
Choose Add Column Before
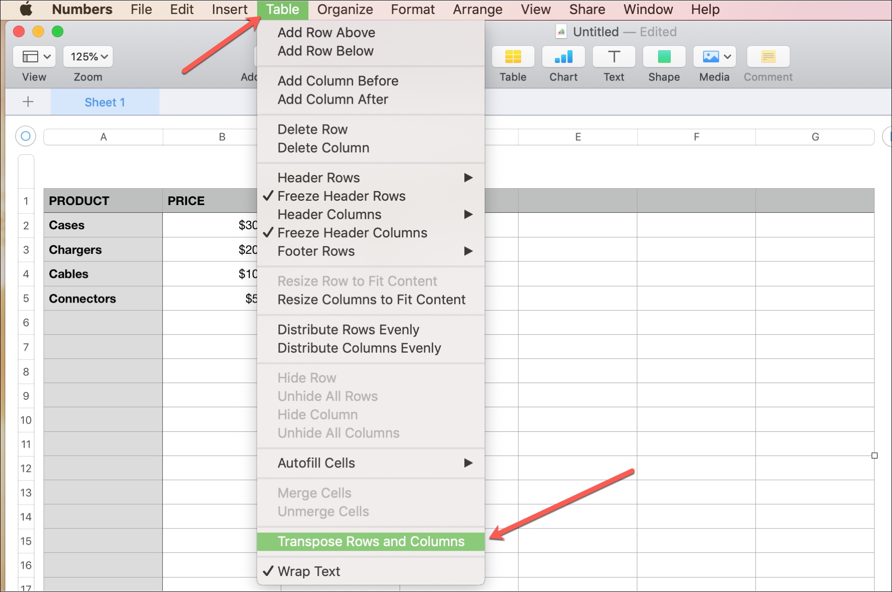[x=372, y=81]
